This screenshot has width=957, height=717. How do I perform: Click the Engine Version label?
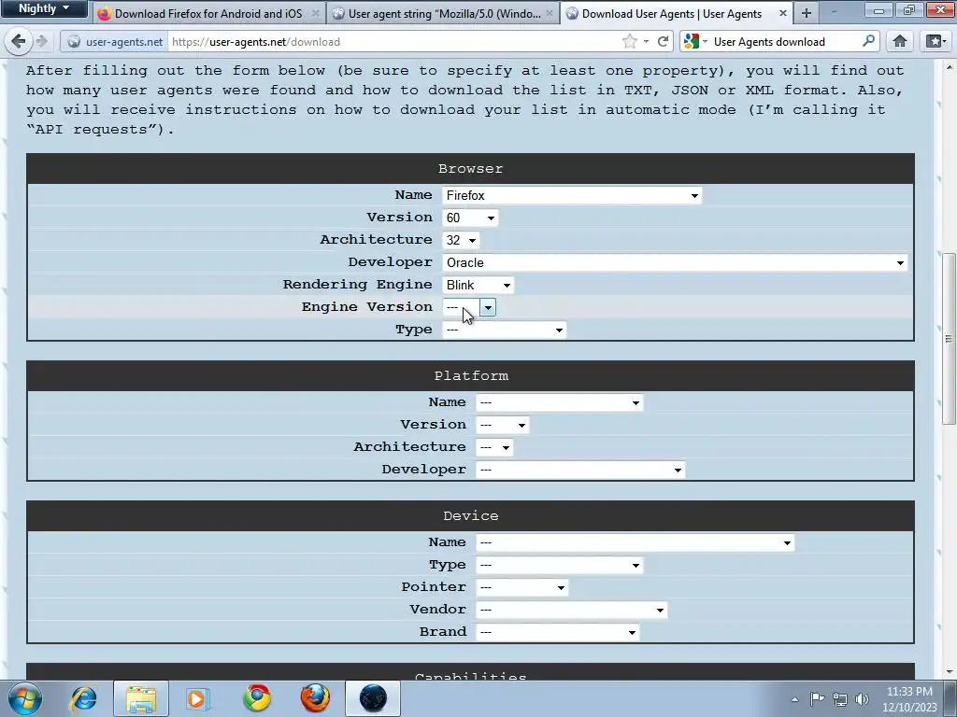366,306
